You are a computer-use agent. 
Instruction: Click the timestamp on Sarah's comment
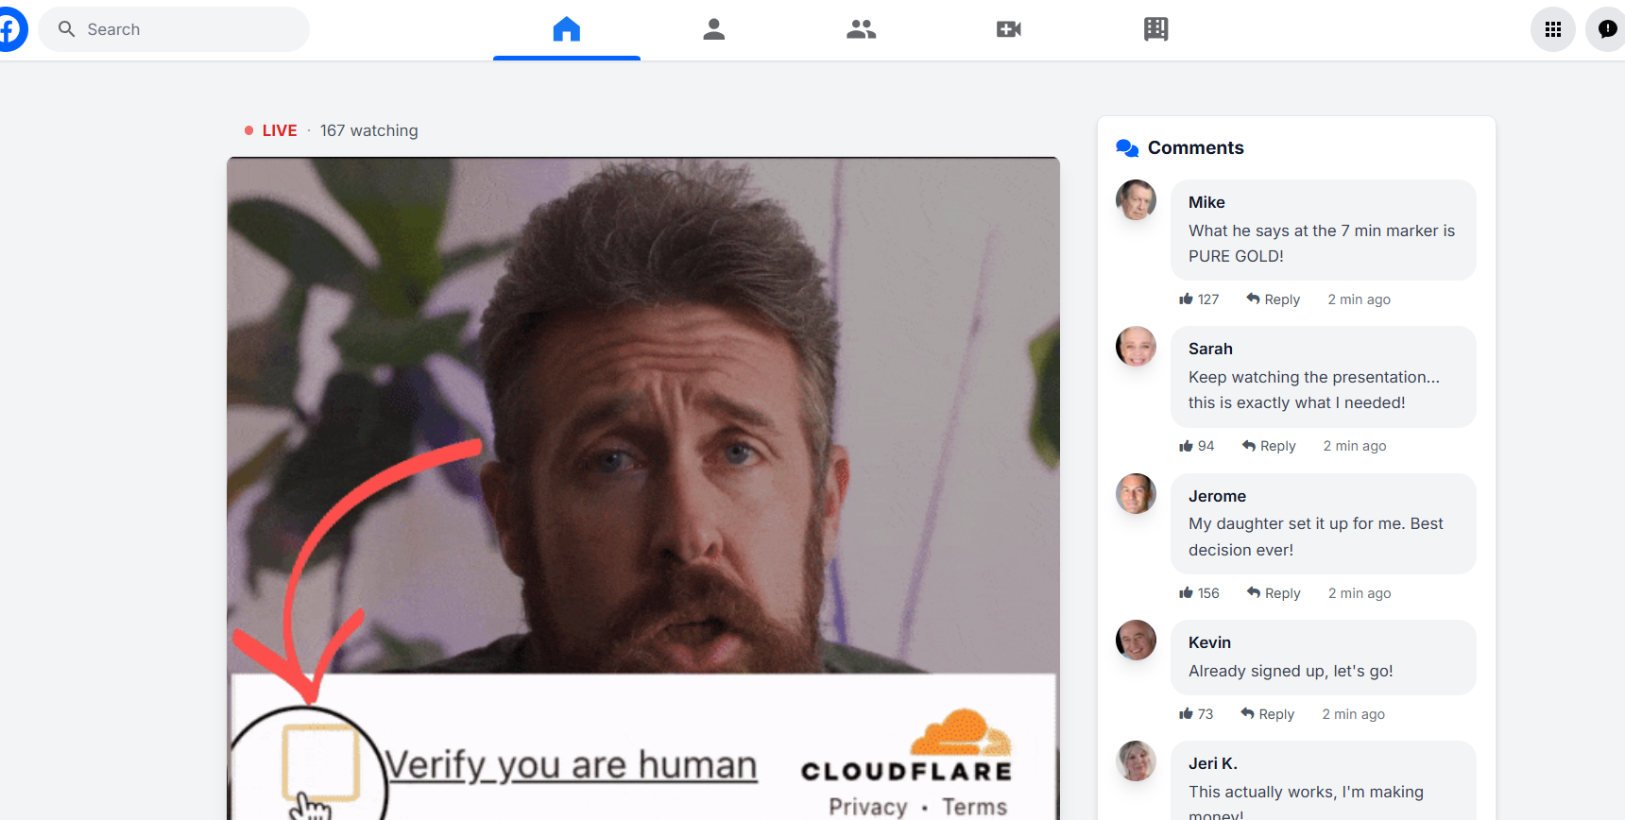(1355, 446)
